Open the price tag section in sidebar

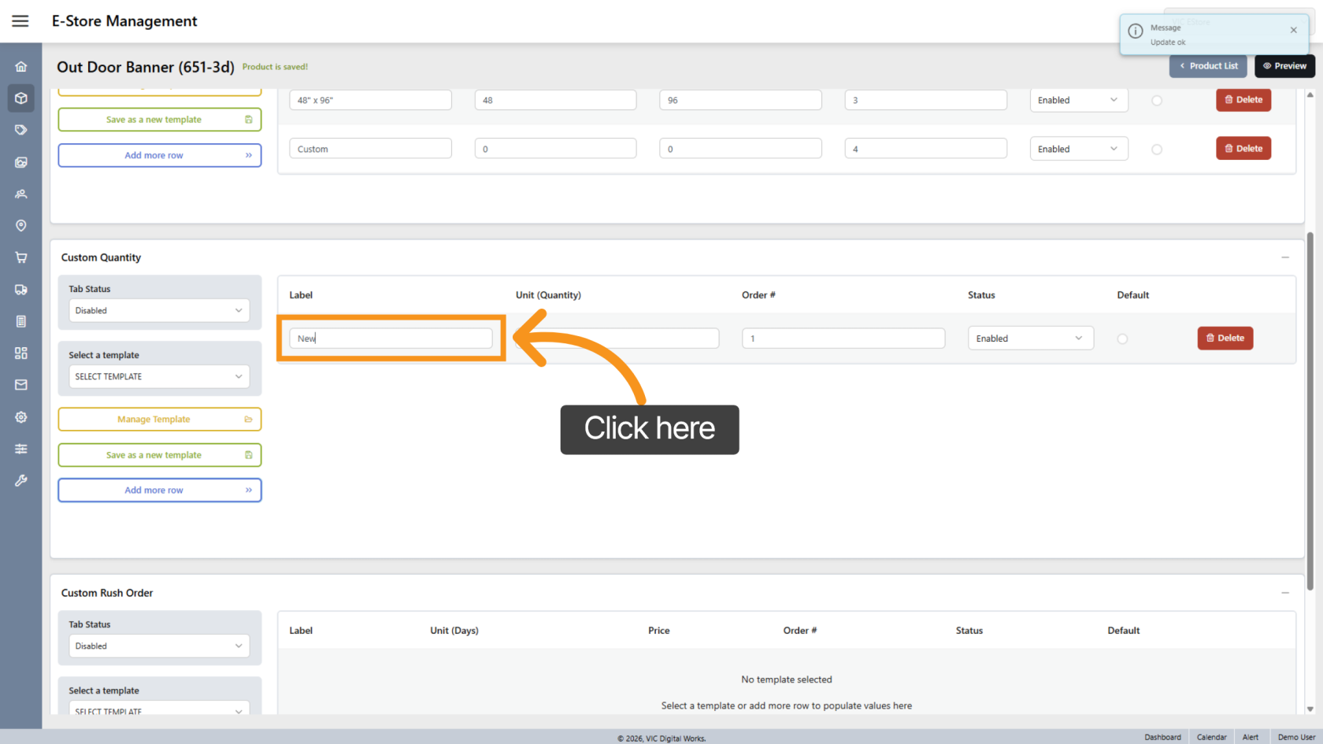pyautogui.click(x=21, y=130)
